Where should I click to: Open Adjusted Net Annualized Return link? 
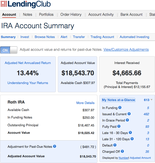(28, 63)
